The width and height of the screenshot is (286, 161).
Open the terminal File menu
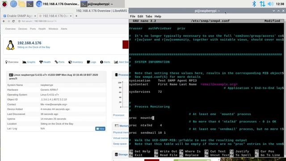(132, 17)
